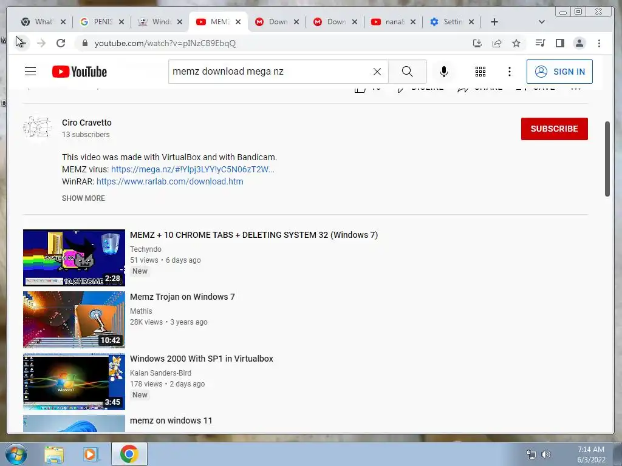Visit Kaian Sanders-Bird channel name
The height and width of the screenshot is (466, 622).
(x=160, y=373)
